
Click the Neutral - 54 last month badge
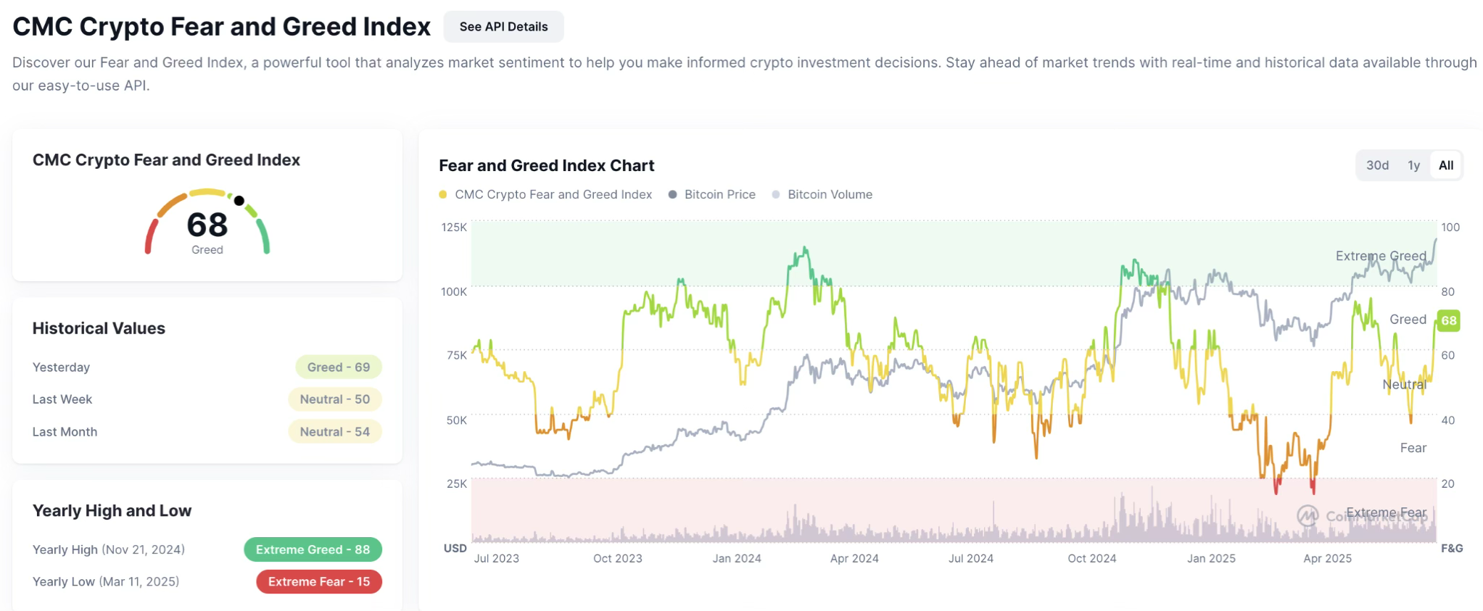coord(334,431)
